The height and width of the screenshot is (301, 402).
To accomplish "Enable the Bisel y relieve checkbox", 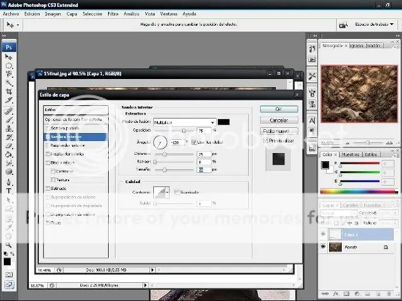I will click(48, 162).
